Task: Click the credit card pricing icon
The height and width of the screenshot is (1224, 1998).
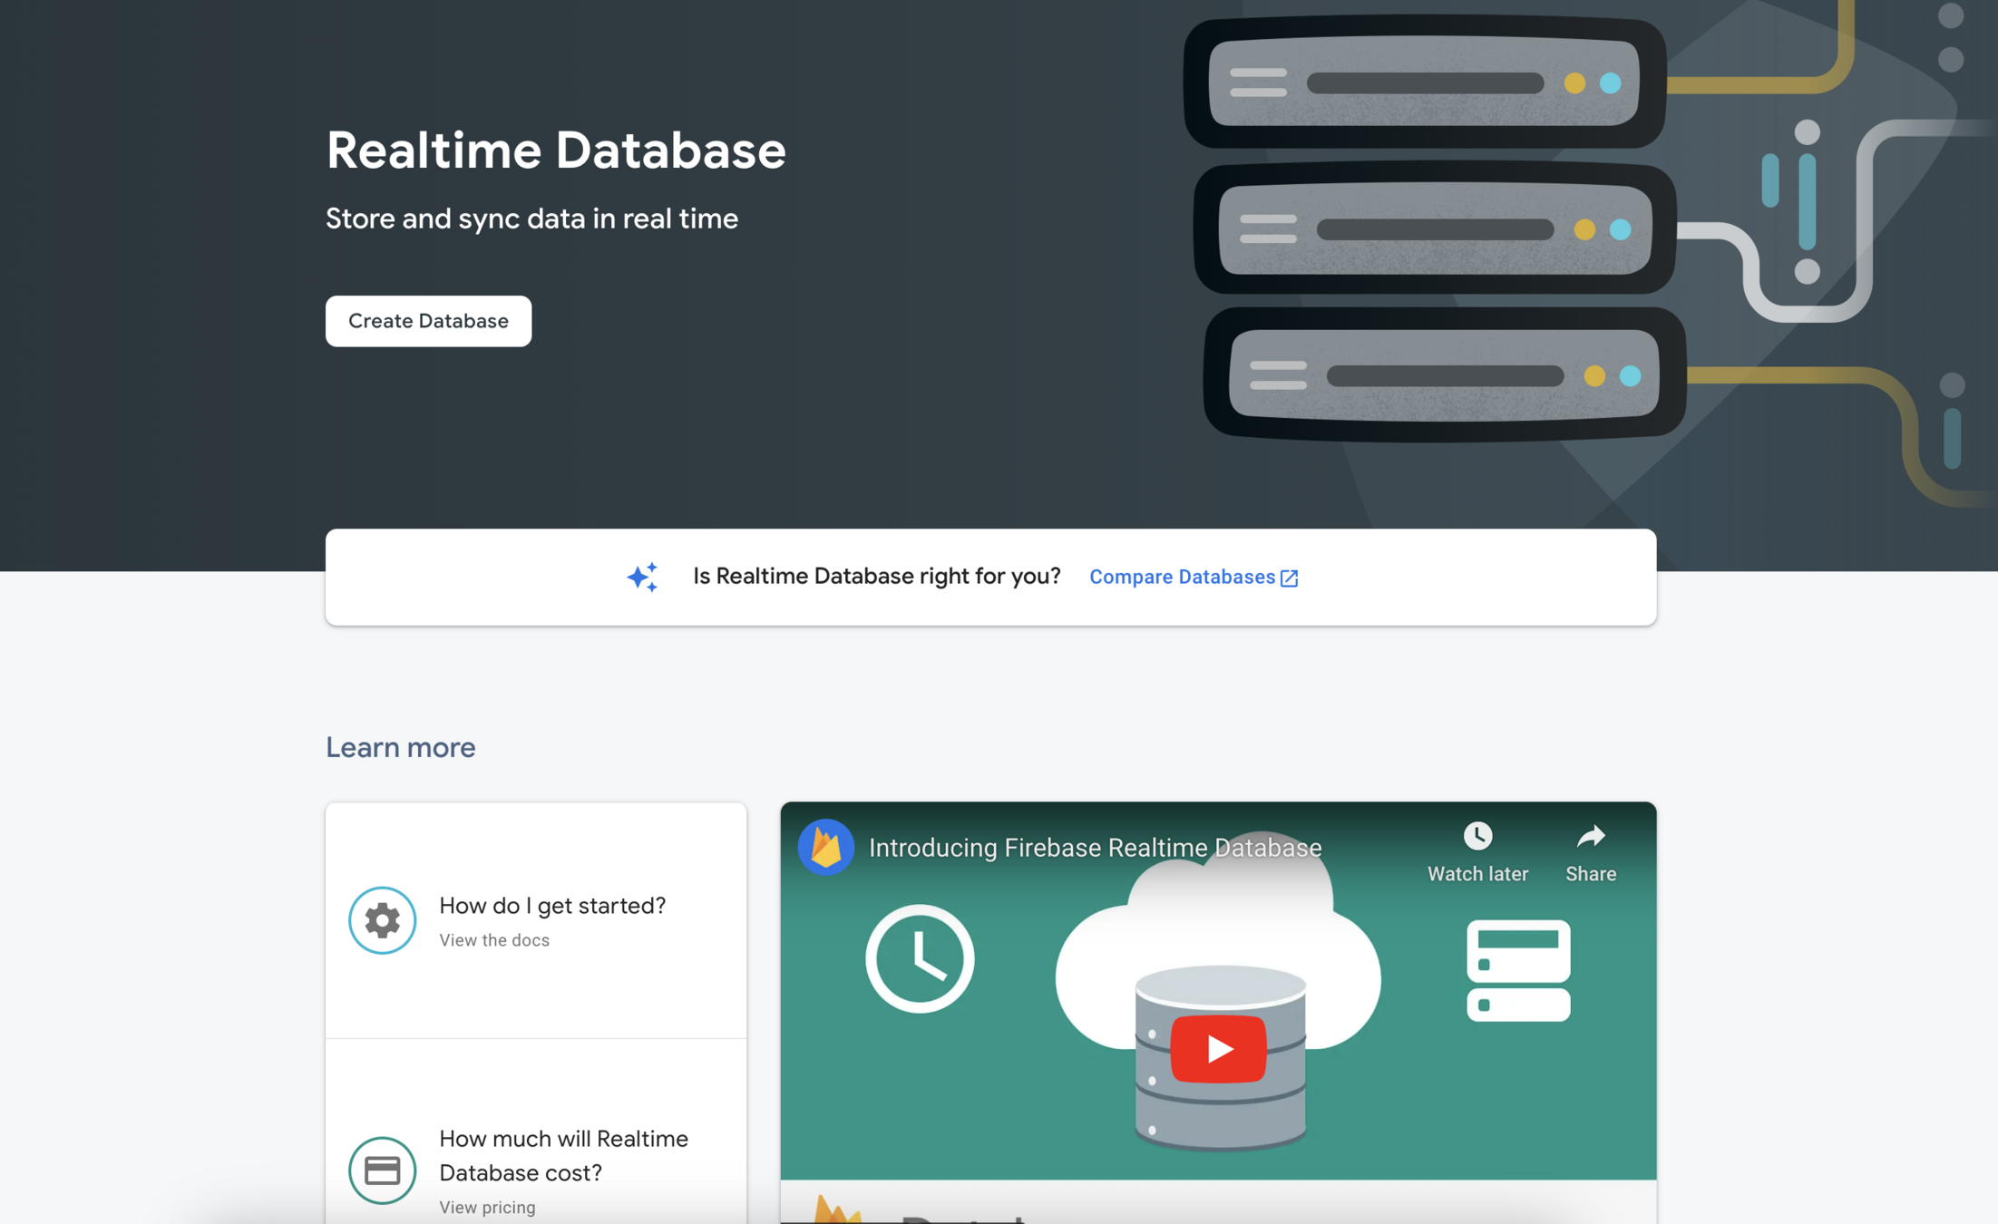Action: pyautogui.click(x=382, y=1170)
